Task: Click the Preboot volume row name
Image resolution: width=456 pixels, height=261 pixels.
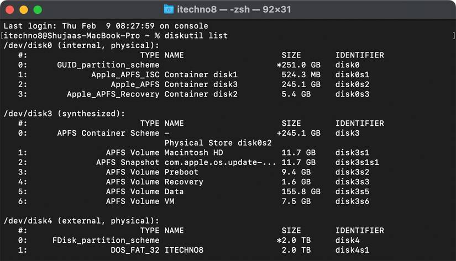Action: point(182,172)
